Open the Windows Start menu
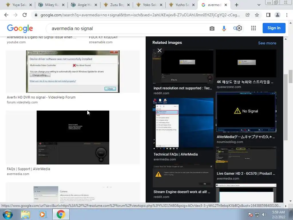Screen dimensions: 293x220 click(8, 214)
